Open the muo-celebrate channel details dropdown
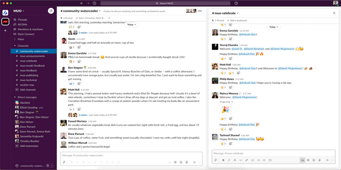Image resolution: width=341 pixels, height=170 pixels. click(226, 13)
